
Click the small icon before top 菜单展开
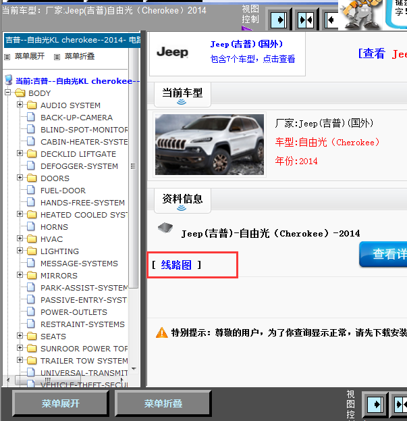coord(7,57)
